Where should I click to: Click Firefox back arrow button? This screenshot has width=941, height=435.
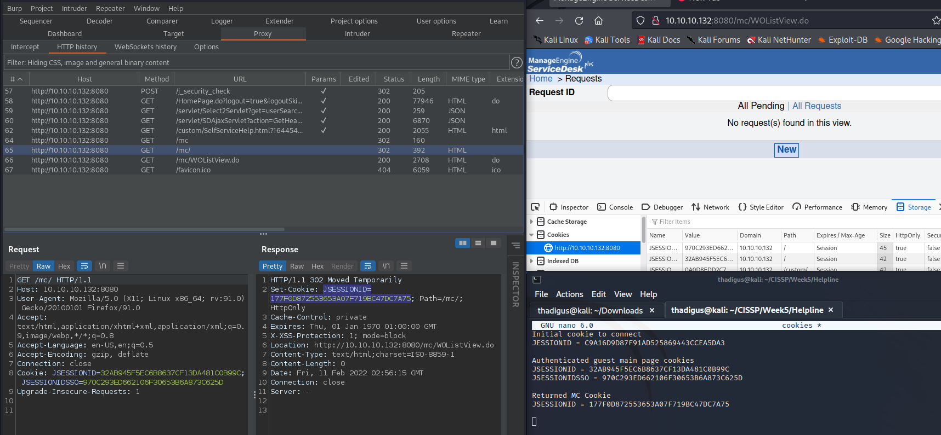540,21
